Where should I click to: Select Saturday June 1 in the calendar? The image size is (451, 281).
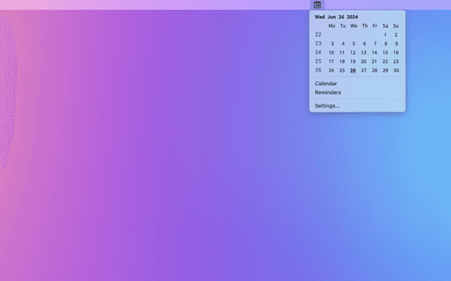click(385, 34)
